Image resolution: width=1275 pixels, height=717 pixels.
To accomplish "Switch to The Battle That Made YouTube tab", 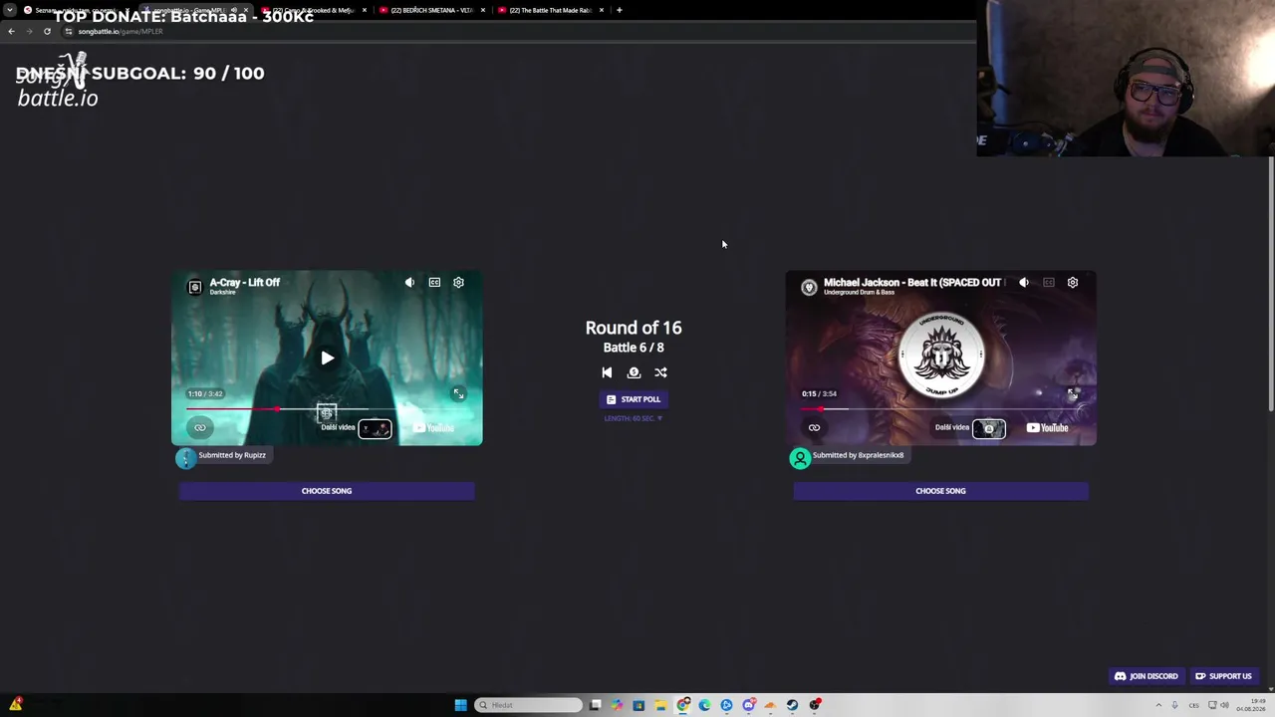I will 551,10.
